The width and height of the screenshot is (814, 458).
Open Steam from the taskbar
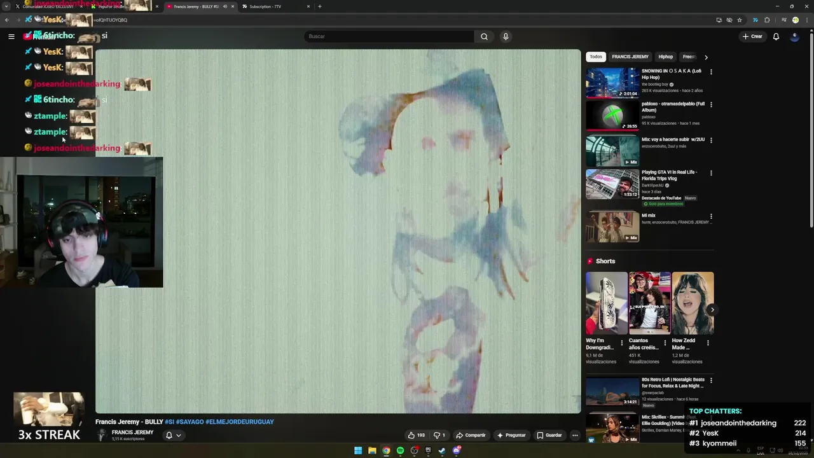(442, 450)
